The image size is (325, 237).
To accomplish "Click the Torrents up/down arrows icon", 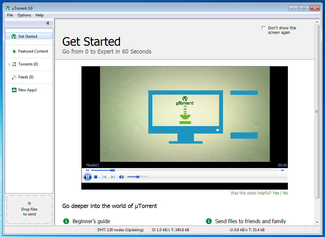I will tap(14, 64).
